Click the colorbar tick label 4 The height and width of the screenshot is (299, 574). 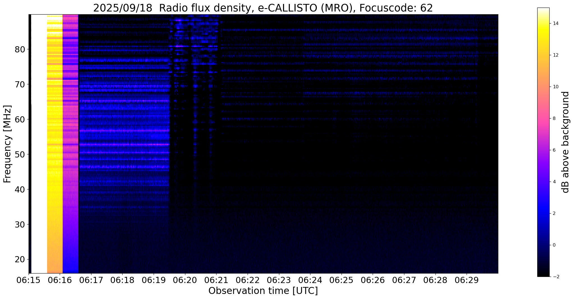click(554, 182)
